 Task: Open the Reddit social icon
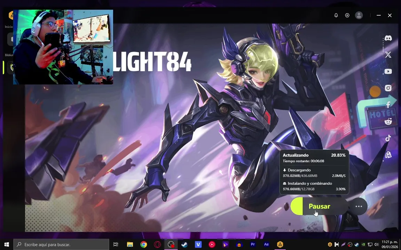pos(388,122)
